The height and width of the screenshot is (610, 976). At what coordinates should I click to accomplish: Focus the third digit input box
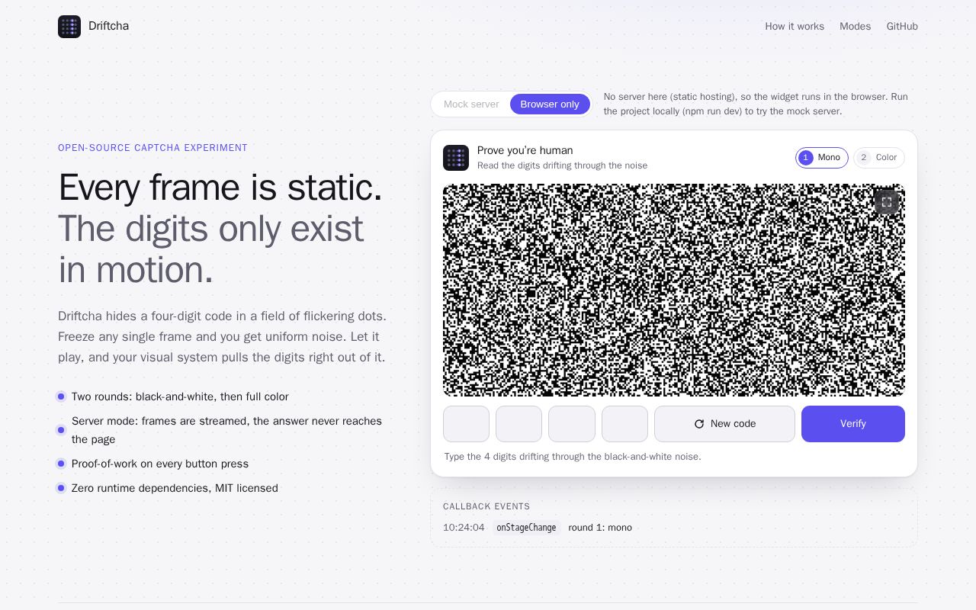(572, 424)
